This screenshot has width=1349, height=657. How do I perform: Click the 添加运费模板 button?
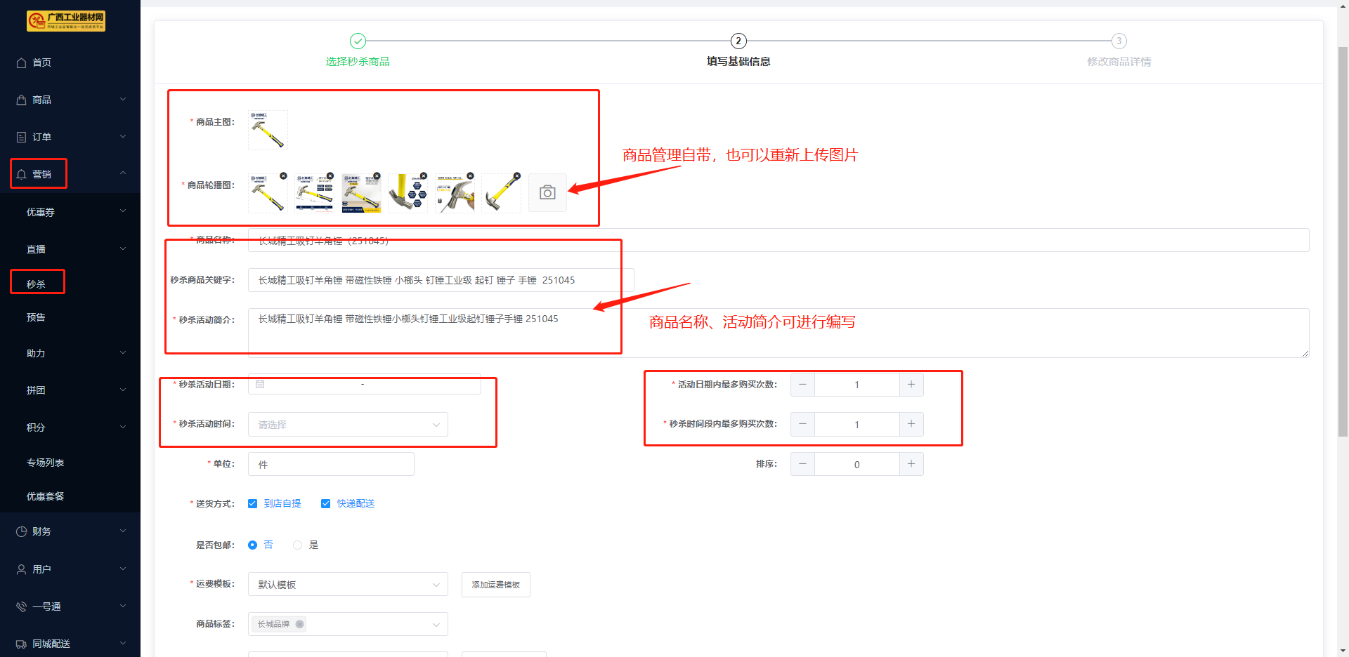tap(495, 585)
